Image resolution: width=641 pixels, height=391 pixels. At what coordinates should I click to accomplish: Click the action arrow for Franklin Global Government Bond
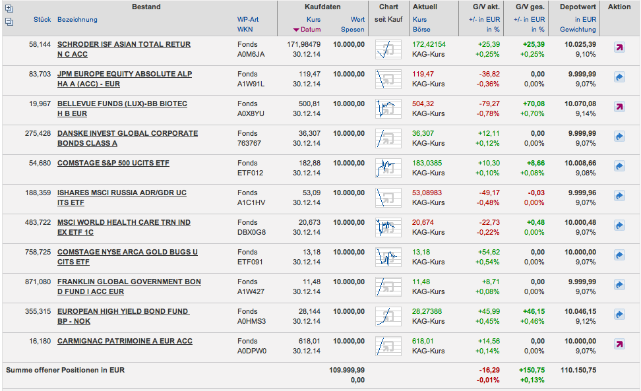point(619,285)
